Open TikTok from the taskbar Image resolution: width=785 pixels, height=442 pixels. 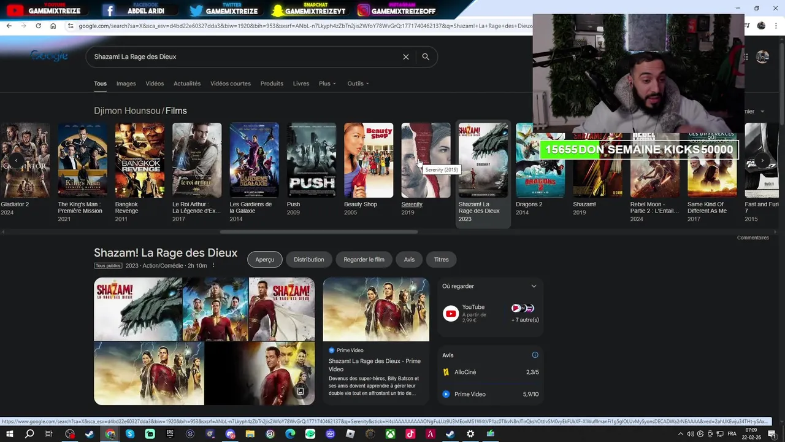click(410, 434)
